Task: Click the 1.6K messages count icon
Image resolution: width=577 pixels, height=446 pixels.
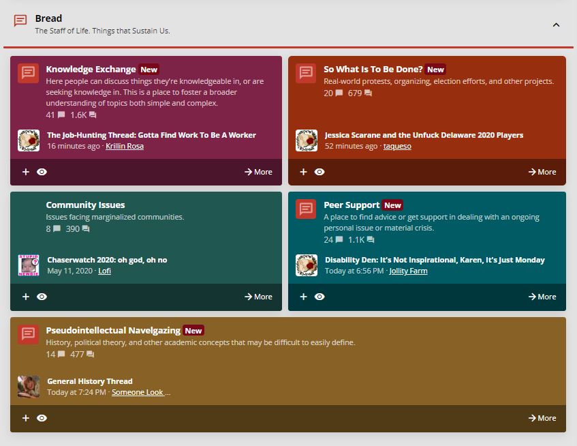Action: point(93,115)
